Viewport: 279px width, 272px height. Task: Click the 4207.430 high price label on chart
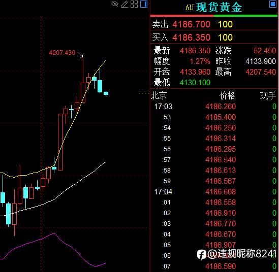(62, 53)
